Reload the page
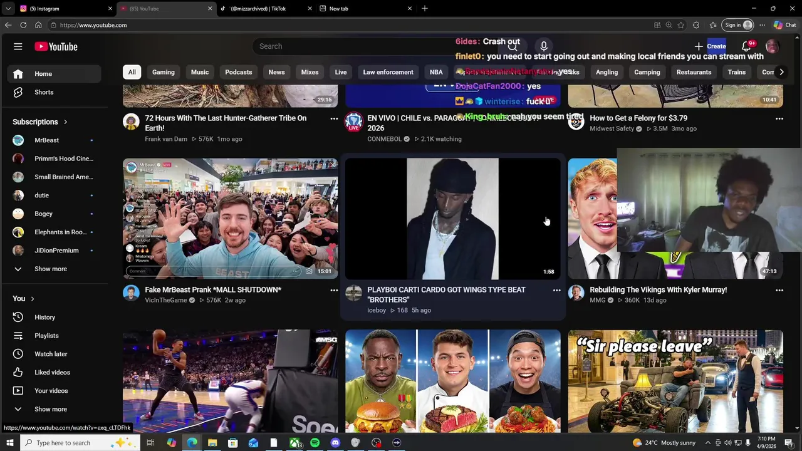 pyautogui.click(x=23, y=25)
